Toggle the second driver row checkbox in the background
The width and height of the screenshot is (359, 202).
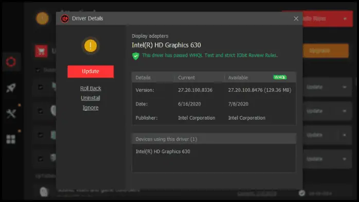tap(41, 111)
